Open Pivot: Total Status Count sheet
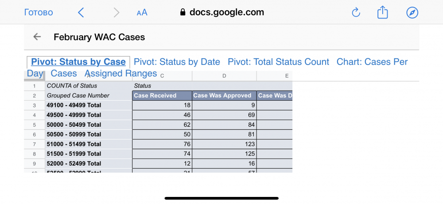This screenshot has width=443, height=204. click(x=278, y=62)
